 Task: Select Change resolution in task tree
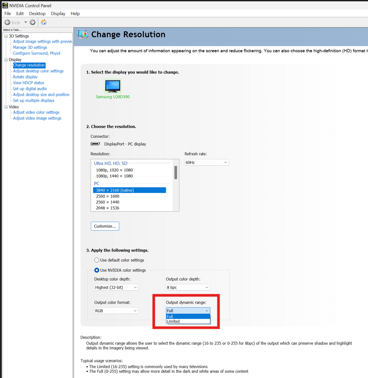click(29, 65)
